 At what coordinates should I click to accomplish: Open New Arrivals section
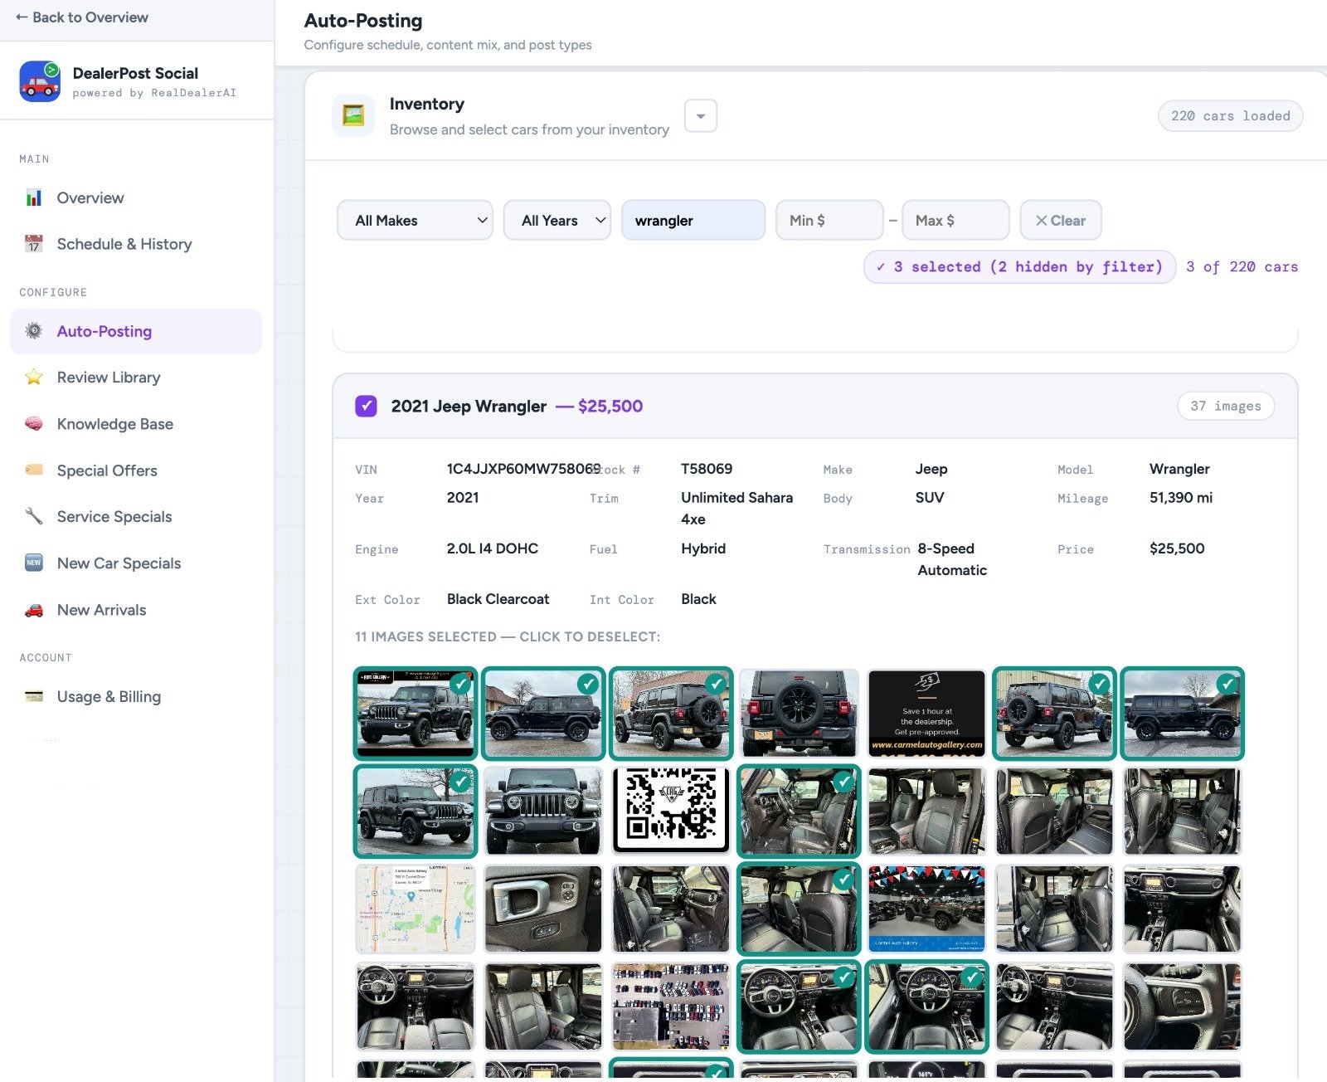tap(101, 610)
